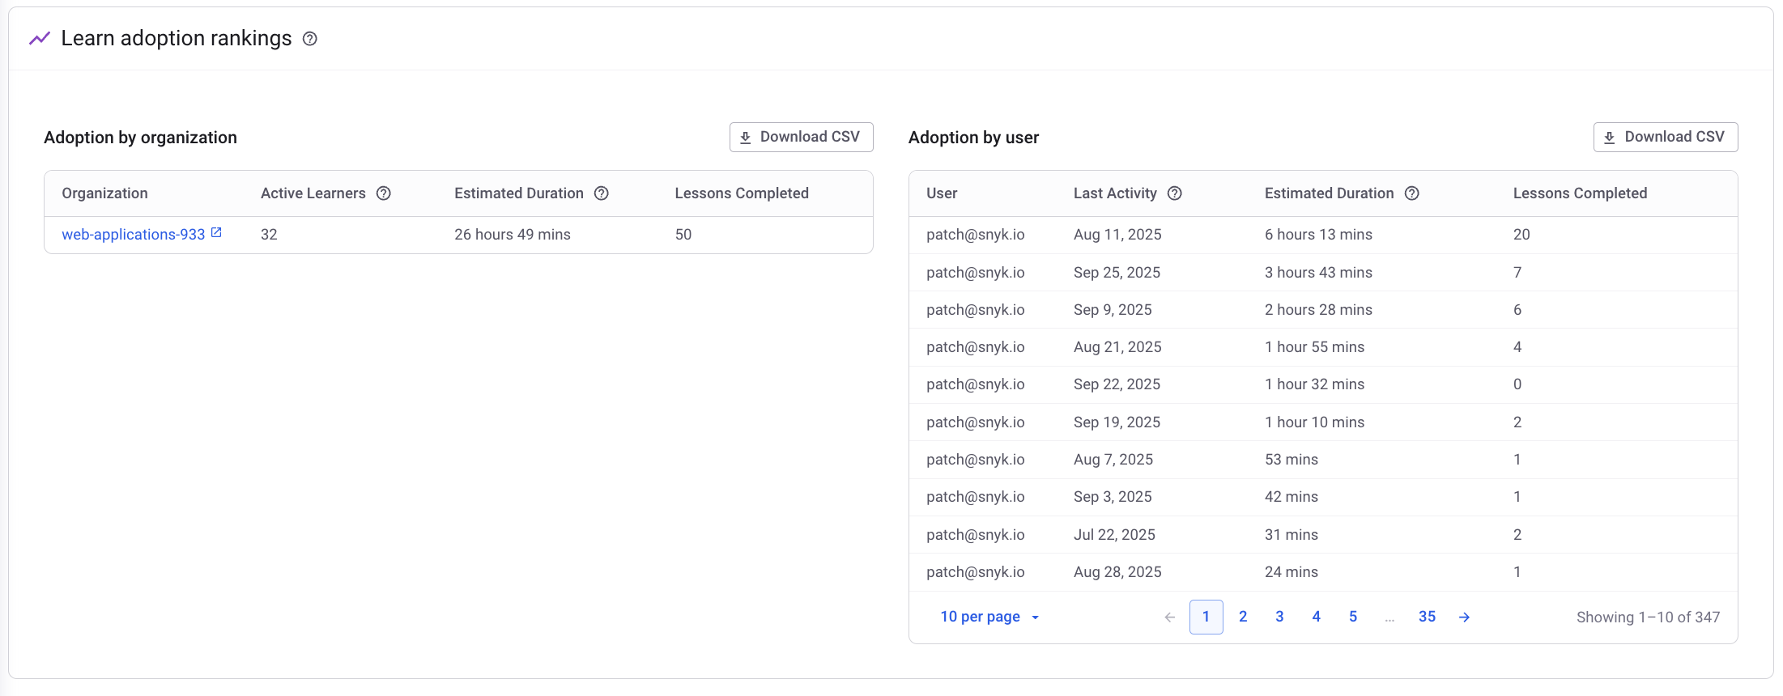Download CSV for Adoption by organization

tap(802, 137)
